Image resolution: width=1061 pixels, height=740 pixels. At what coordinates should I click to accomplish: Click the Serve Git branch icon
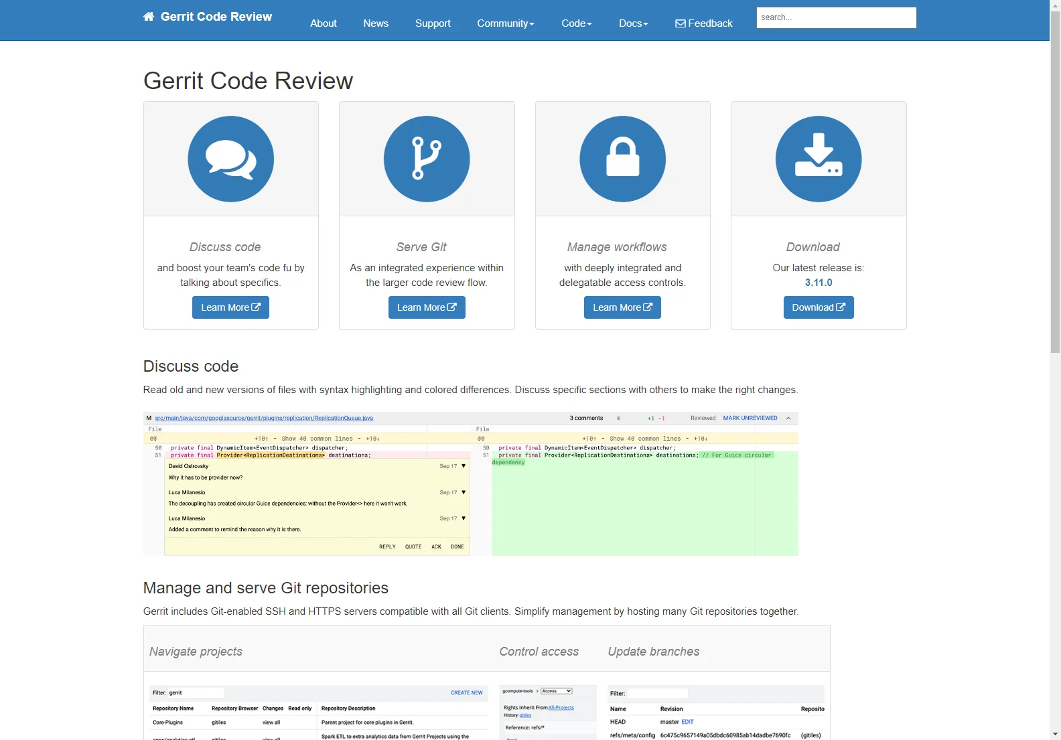tap(427, 159)
